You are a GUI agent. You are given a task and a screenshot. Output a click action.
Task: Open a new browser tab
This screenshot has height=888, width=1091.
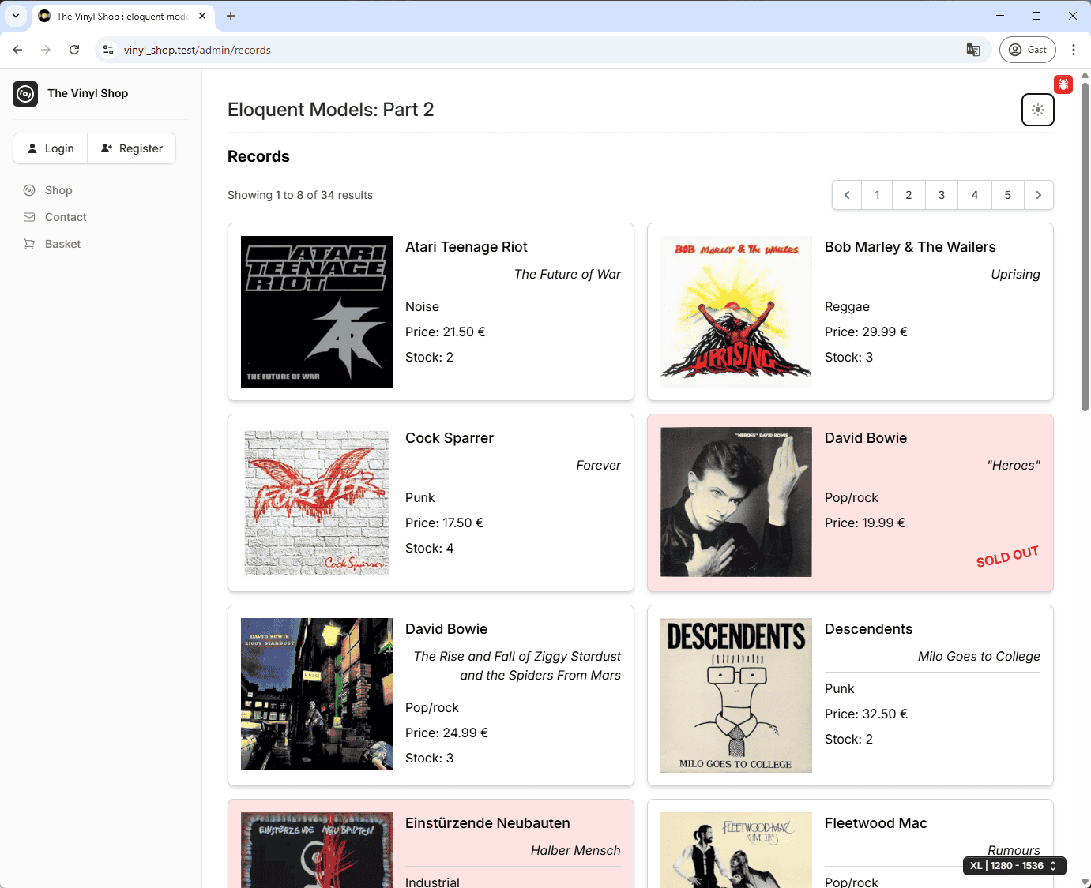pyautogui.click(x=231, y=16)
